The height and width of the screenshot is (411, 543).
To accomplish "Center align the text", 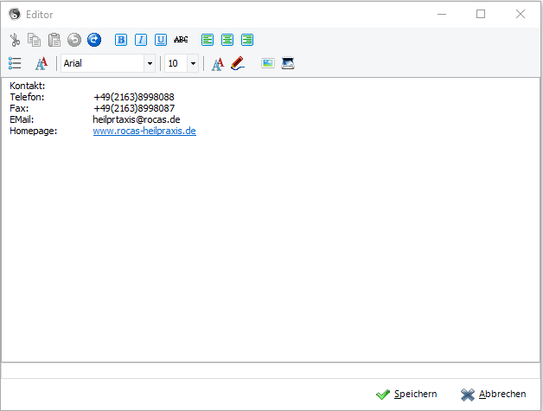I will [x=227, y=40].
